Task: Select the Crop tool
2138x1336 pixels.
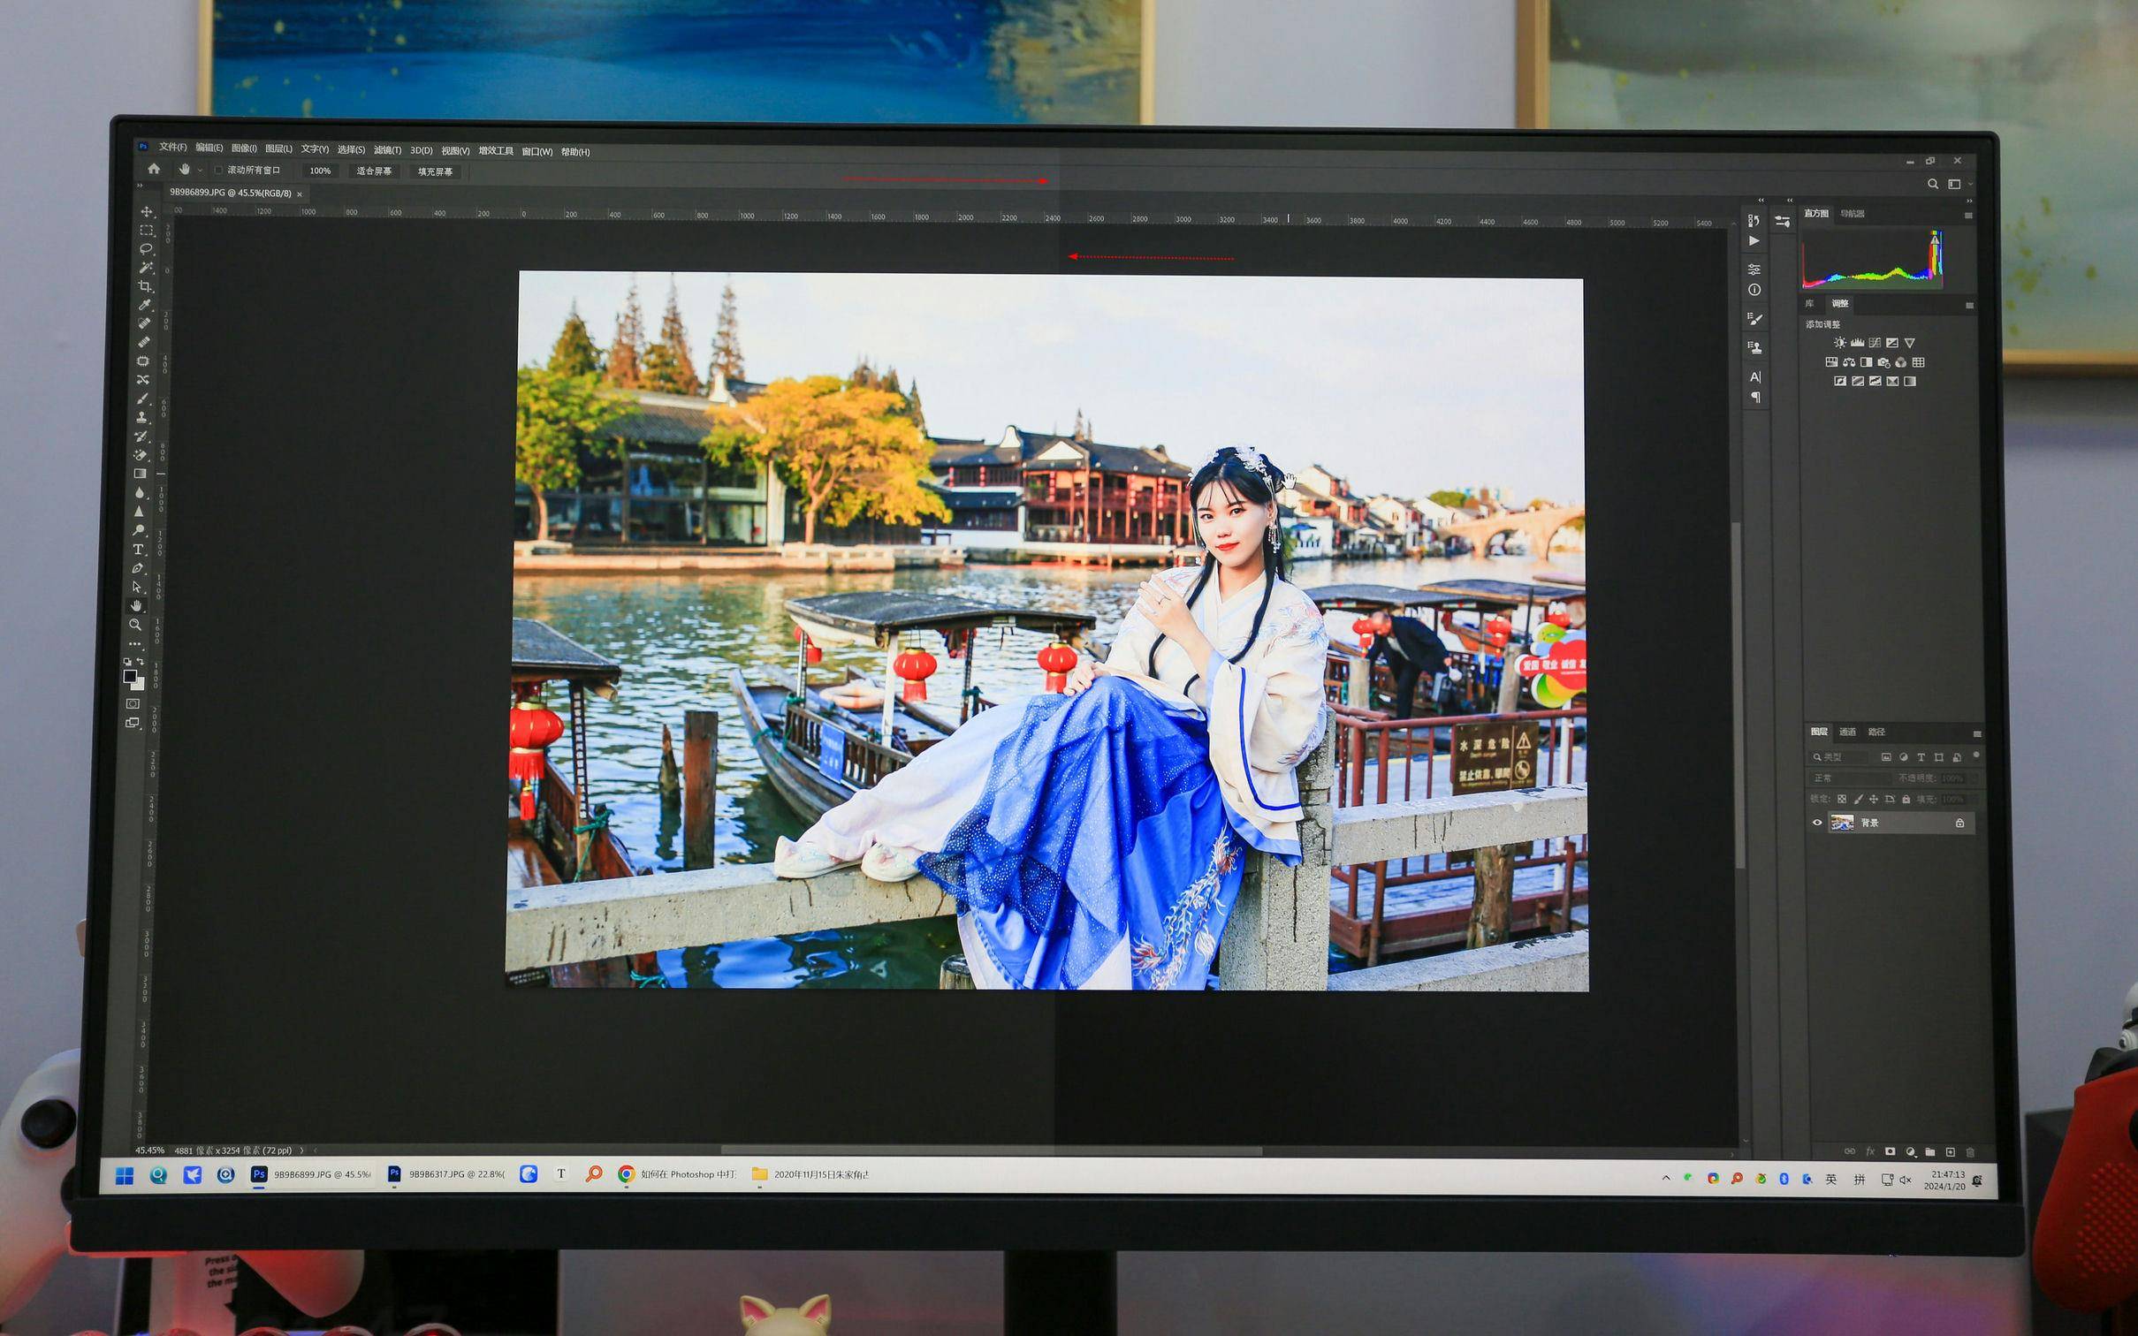Action: [145, 286]
